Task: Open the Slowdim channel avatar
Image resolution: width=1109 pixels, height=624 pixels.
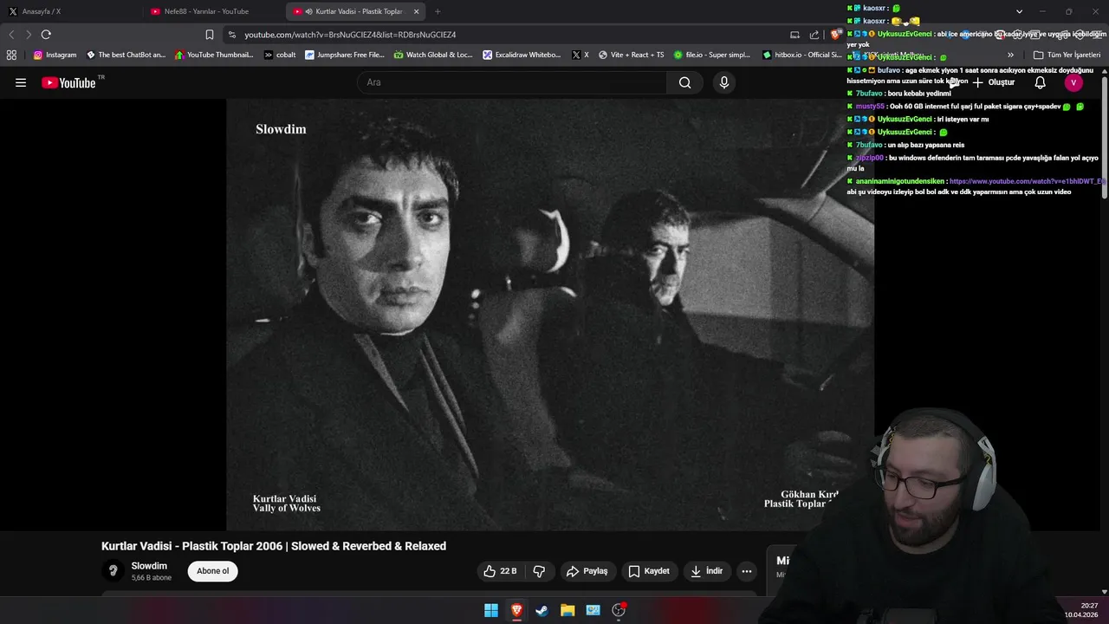Action: pos(113,570)
